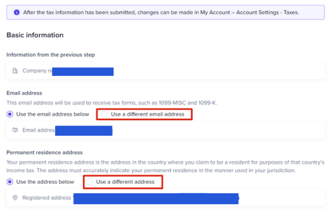The width and height of the screenshot is (332, 213).
Task: Click the location pin icon
Action: (15, 198)
